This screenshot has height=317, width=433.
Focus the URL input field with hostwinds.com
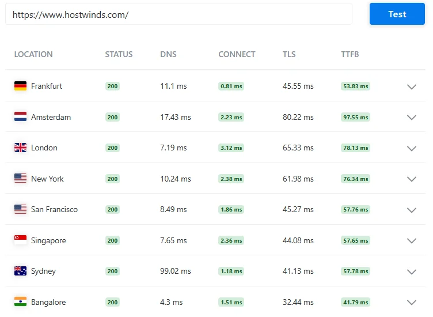pyautogui.click(x=178, y=14)
